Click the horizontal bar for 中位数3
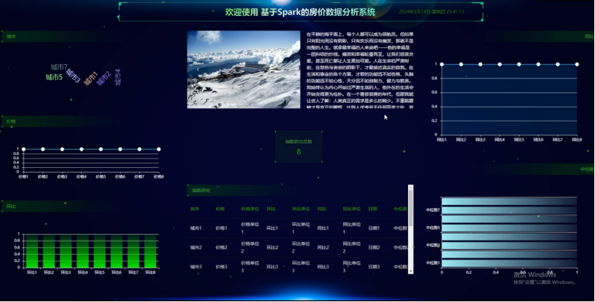 [509, 246]
